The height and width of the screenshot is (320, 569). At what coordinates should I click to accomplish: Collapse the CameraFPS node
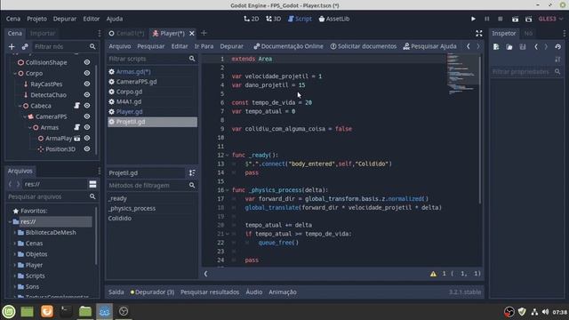pyautogui.click(x=25, y=116)
